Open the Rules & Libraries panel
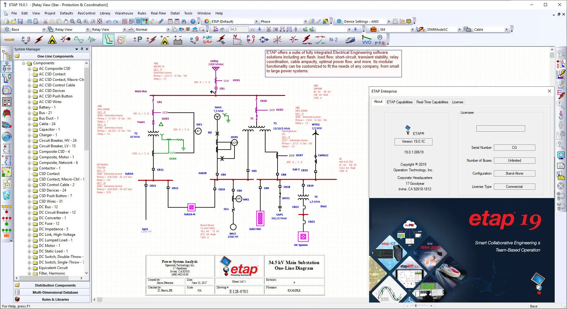567x309 pixels. pos(52,299)
